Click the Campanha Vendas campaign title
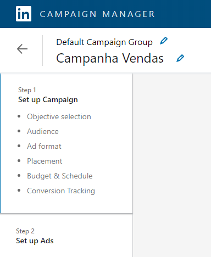Image resolution: width=211 pixels, height=257 pixels. (110, 58)
